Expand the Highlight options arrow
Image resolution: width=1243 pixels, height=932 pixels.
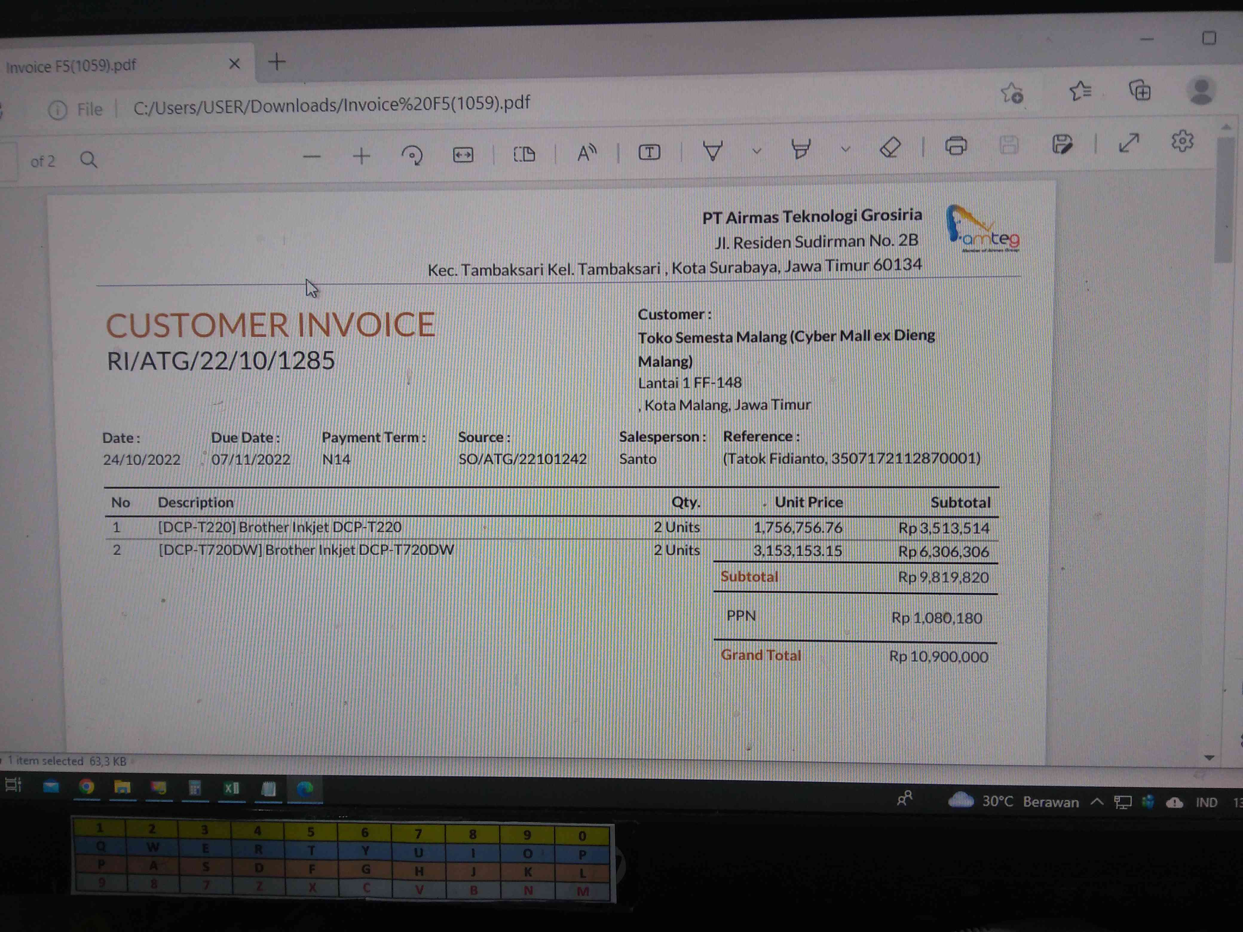pyautogui.click(x=845, y=149)
